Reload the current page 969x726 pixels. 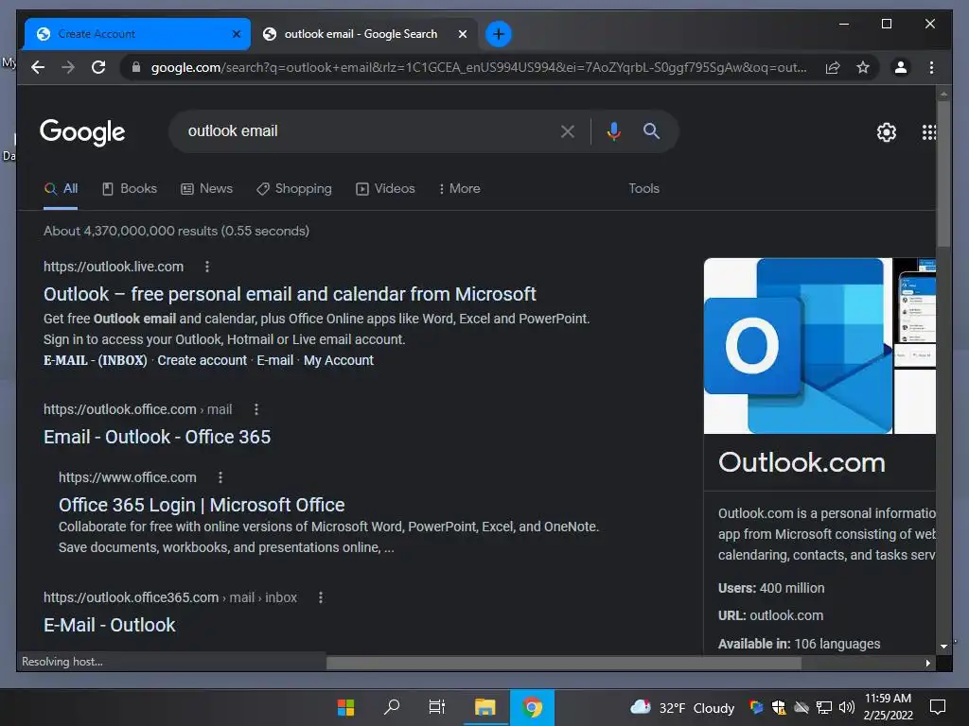pyautogui.click(x=98, y=67)
